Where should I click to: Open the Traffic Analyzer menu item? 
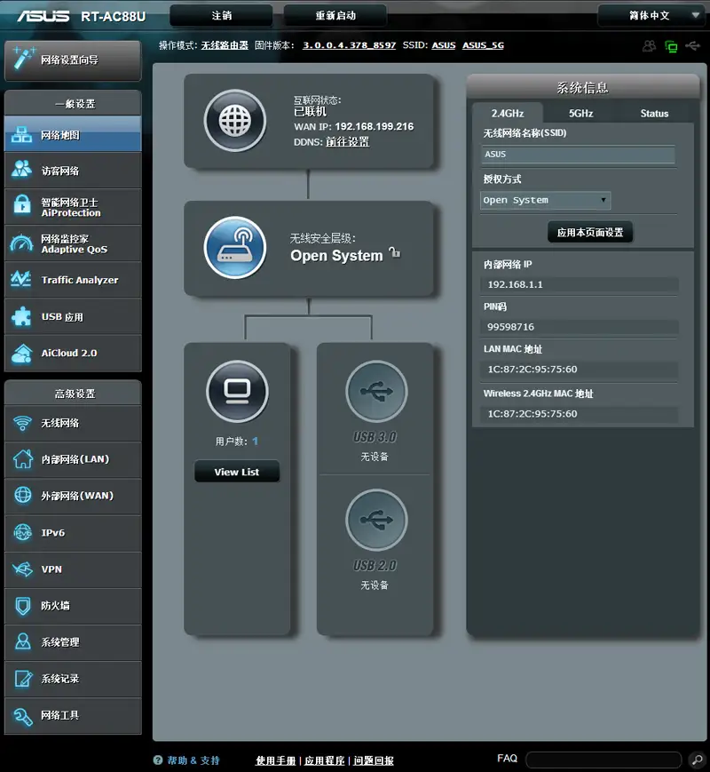click(73, 280)
